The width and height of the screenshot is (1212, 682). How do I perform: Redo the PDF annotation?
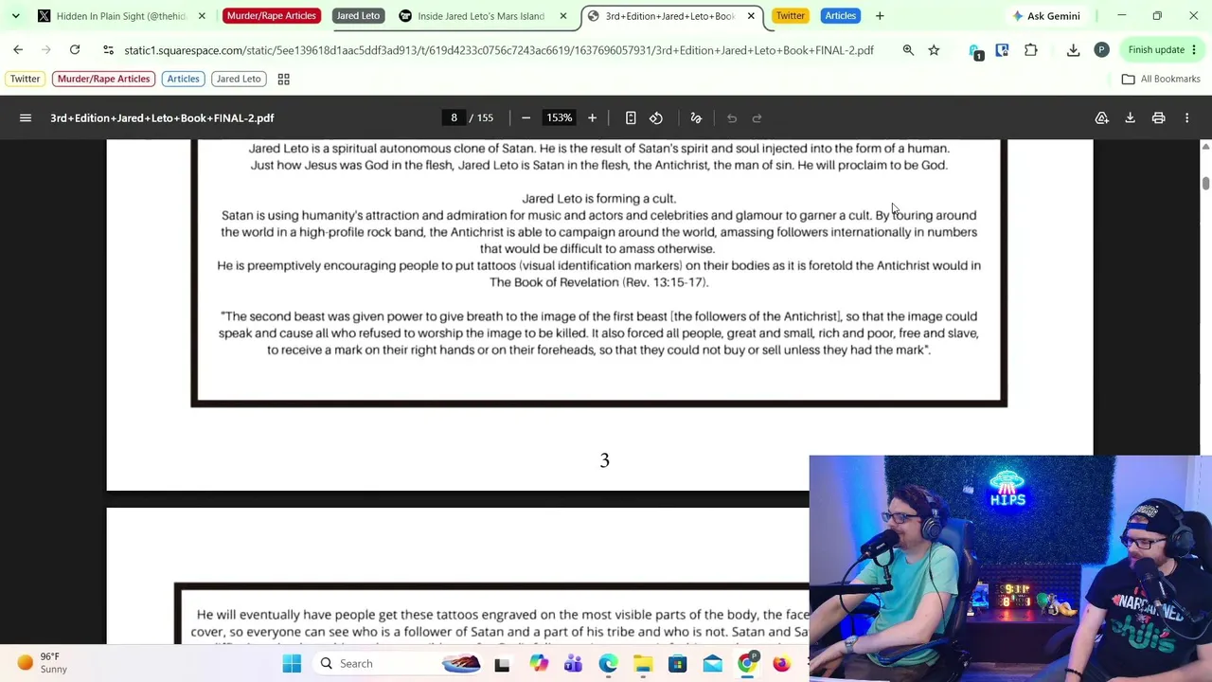(757, 118)
